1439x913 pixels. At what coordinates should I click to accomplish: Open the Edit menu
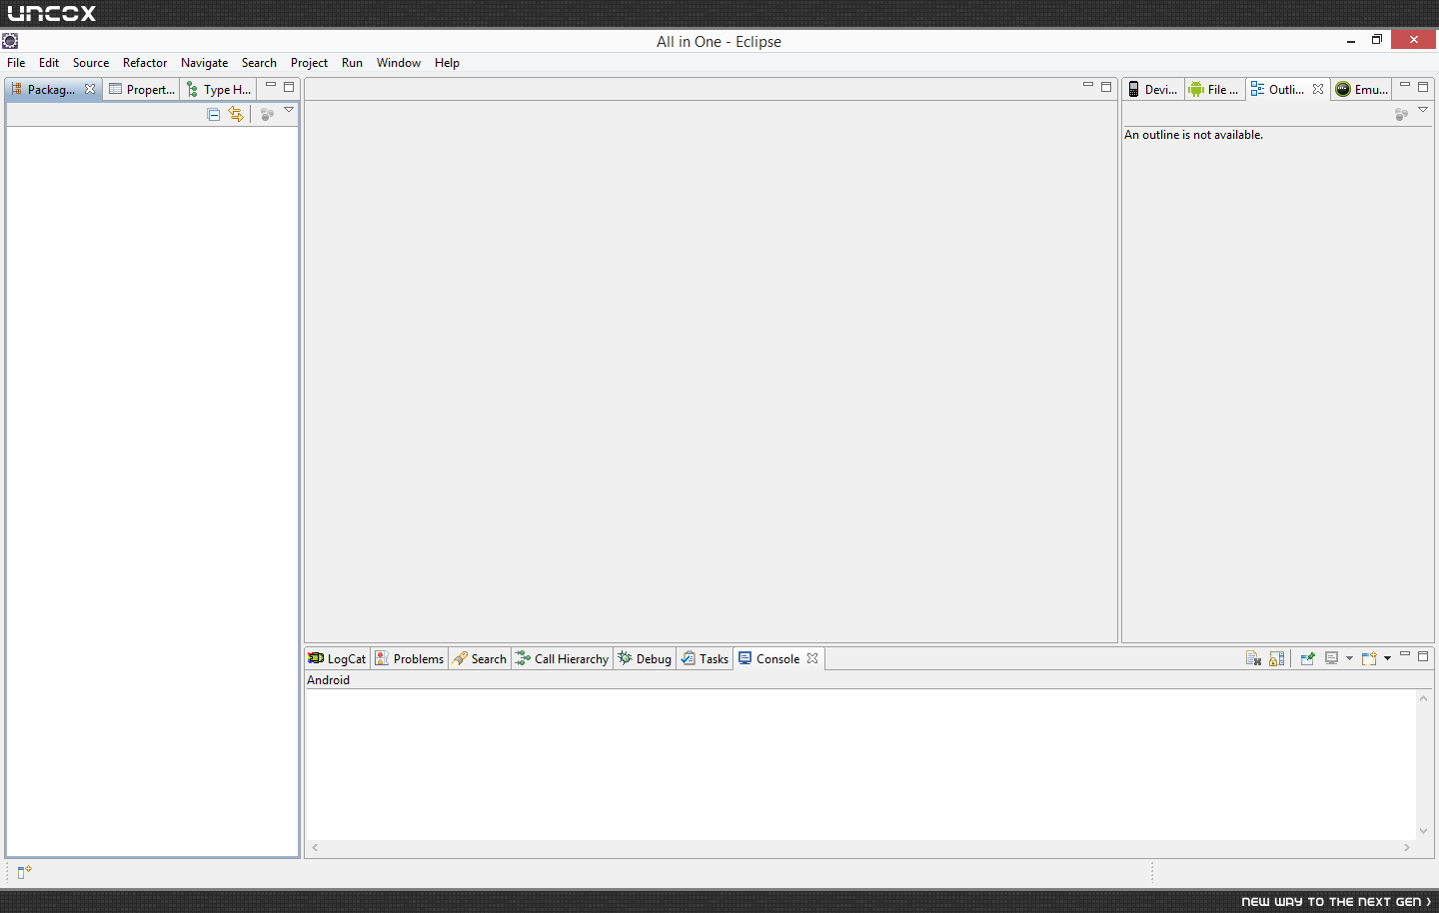(x=49, y=62)
